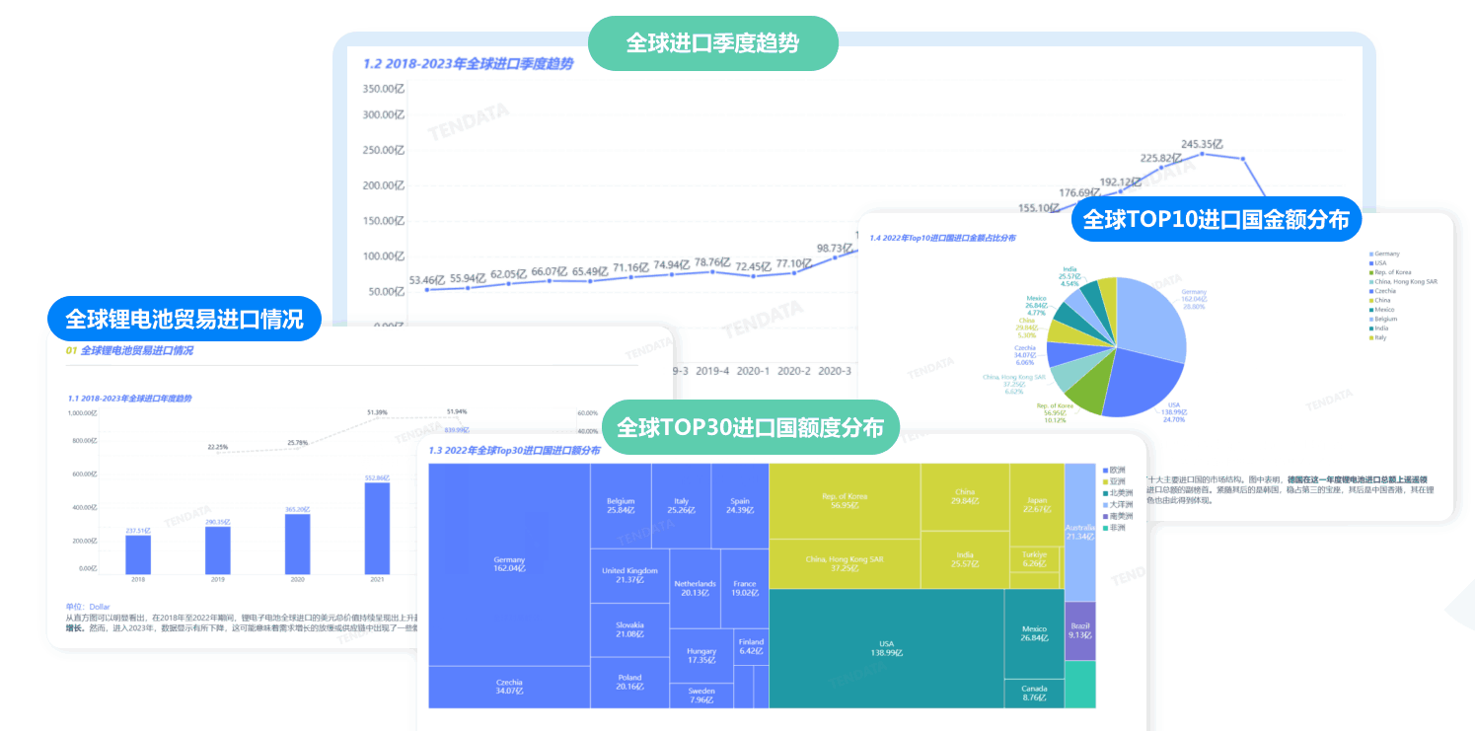Click the Rep. of Korea legend marker
Screen dimensions: 1475x731
[1370, 272]
